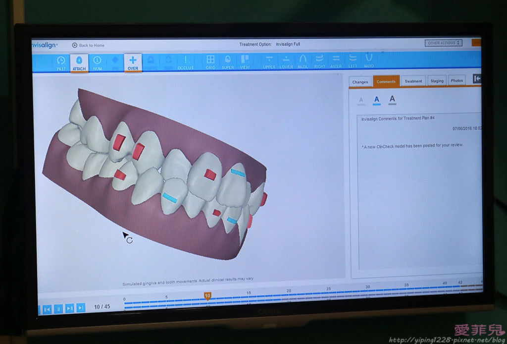Click stage 30 on the timeline
This screenshot has height=344, width=507.
point(368,287)
